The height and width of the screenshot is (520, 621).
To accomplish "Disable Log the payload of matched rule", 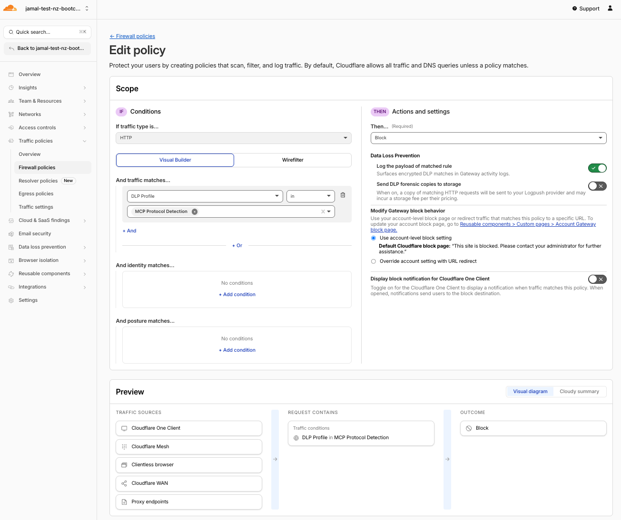I will [x=597, y=168].
